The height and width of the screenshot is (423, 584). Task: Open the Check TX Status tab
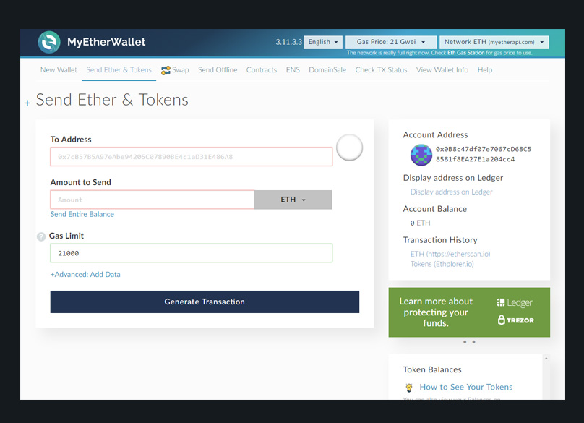coord(381,70)
